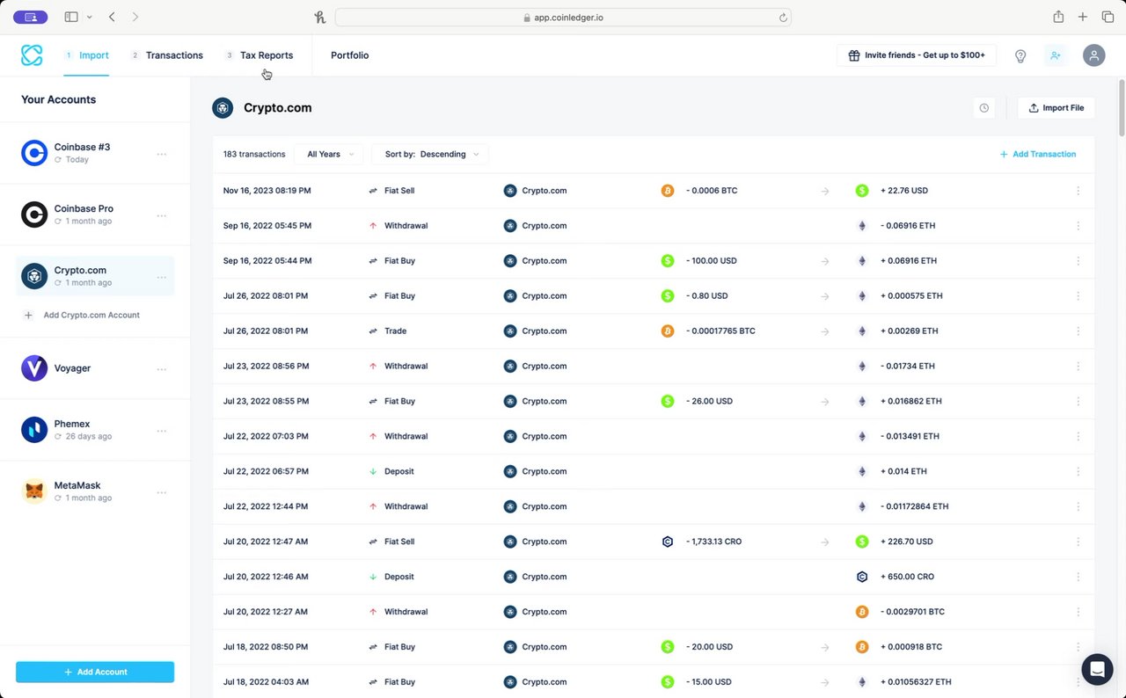1126x698 pixels.
Task: Click 'Deposit' in Jul 20, 2022 12:46 AM row
Action: point(398,577)
